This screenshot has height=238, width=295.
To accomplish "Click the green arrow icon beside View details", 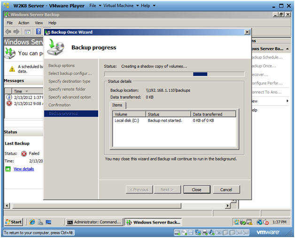I will [8, 169].
